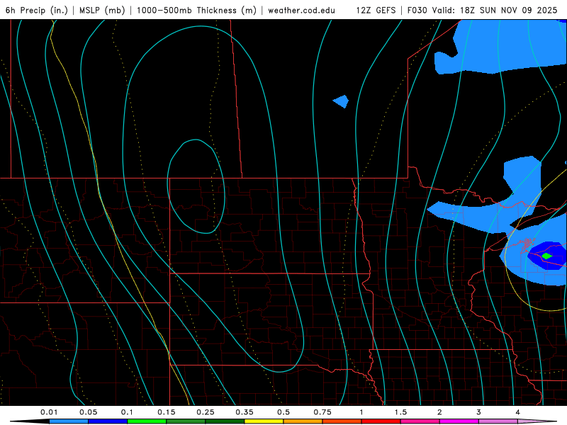The height and width of the screenshot is (425, 567).
Task: Click the 0.75 legend value
Action: pos(322,412)
